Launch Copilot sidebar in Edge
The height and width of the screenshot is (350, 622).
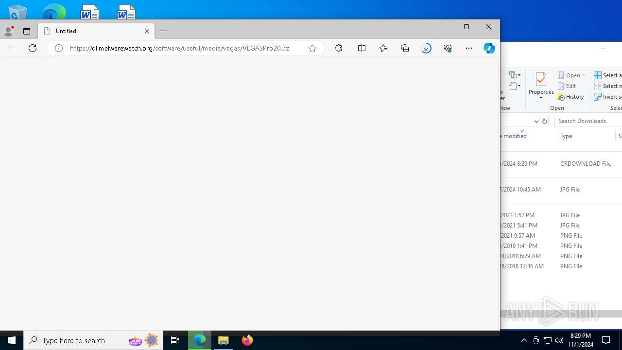pos(489,48)
